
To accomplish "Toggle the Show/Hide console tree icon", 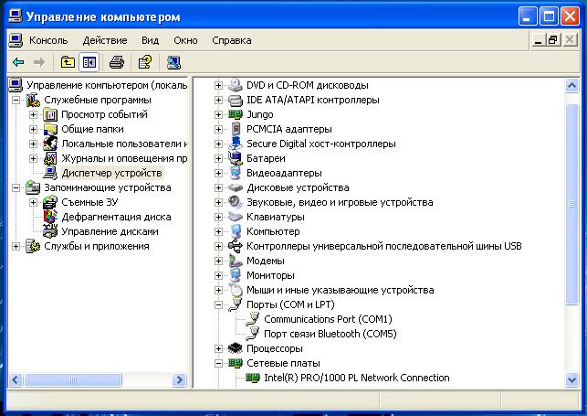I will pyautogui.click(x=89, y=62).
